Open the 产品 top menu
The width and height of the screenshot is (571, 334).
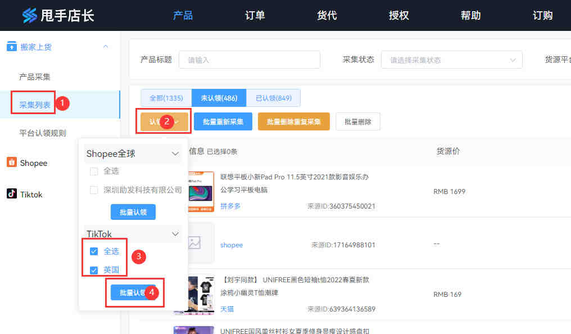click(x=183, y=15)
